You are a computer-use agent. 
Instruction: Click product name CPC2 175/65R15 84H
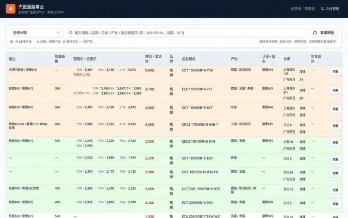[x=200, y=125]
